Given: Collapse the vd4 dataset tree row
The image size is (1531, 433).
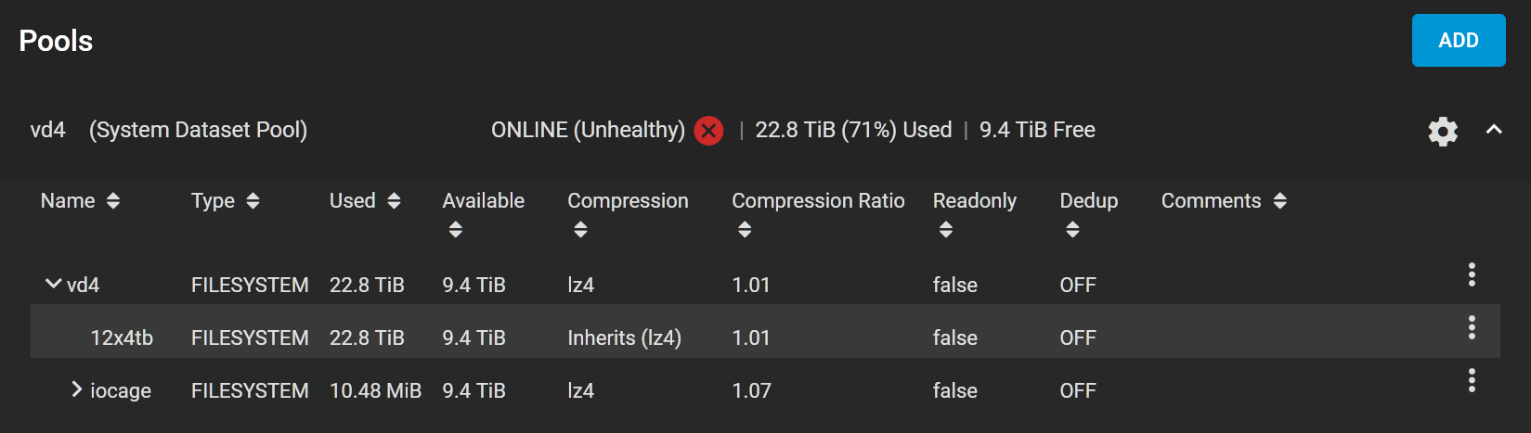Looking at the screenshot, I should pyautogui.click(x=54, y=284).
